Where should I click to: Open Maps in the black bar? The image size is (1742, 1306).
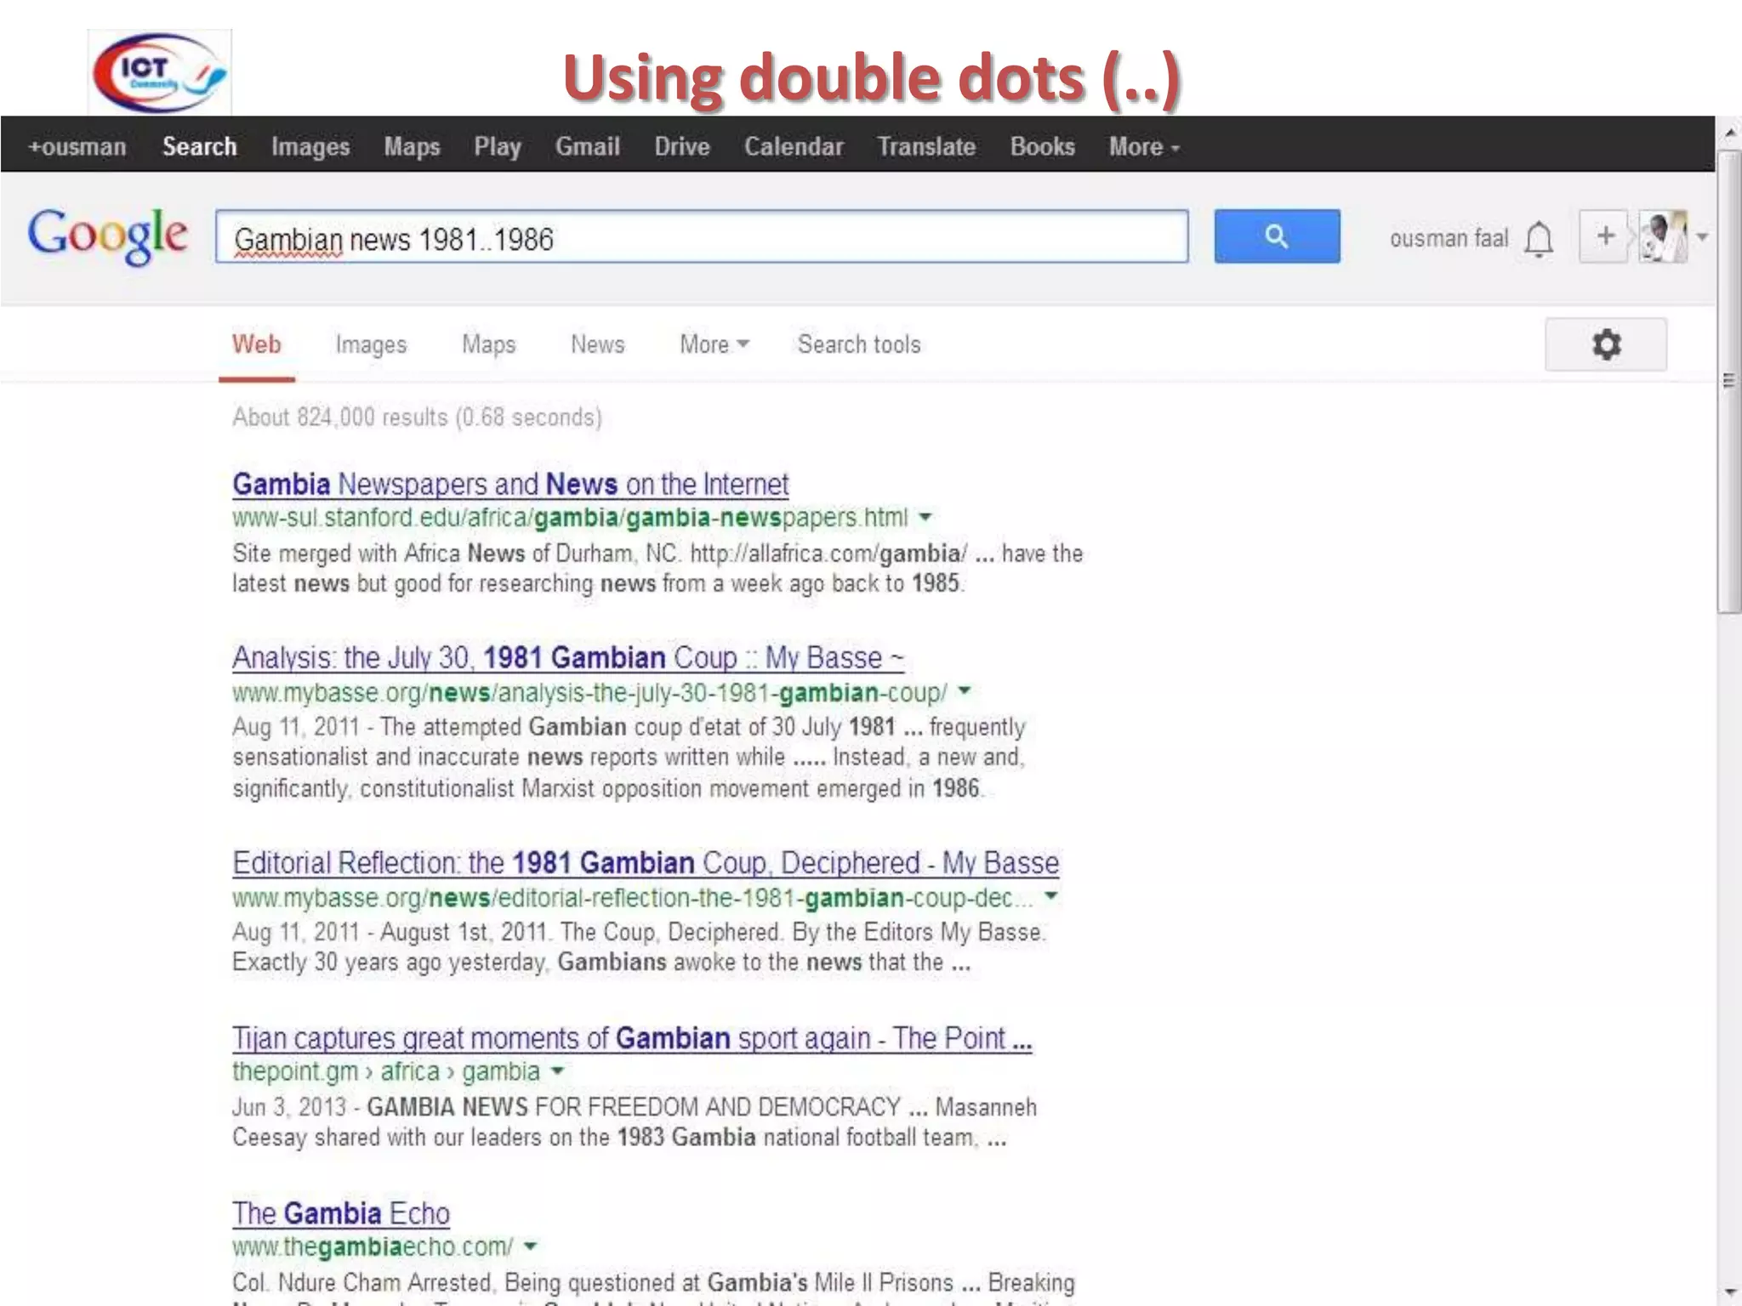click(412, 146)
